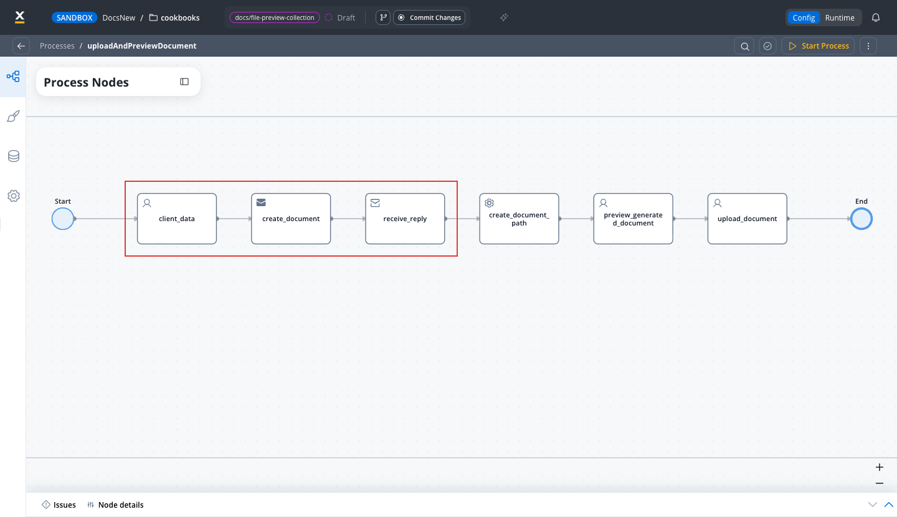The width and height of the screenshot is (897, 517).
Task: Click the Start Process button
Action: 819,45
